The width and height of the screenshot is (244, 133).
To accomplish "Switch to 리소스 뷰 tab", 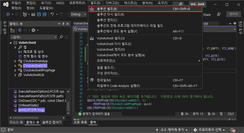I will [16, 122].
